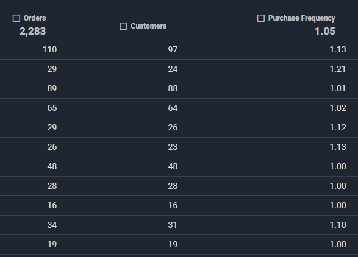This screenshot has height=257, width=358.
Task: Tick the Orders column checkbox
Action: click(x=16, y=18)
